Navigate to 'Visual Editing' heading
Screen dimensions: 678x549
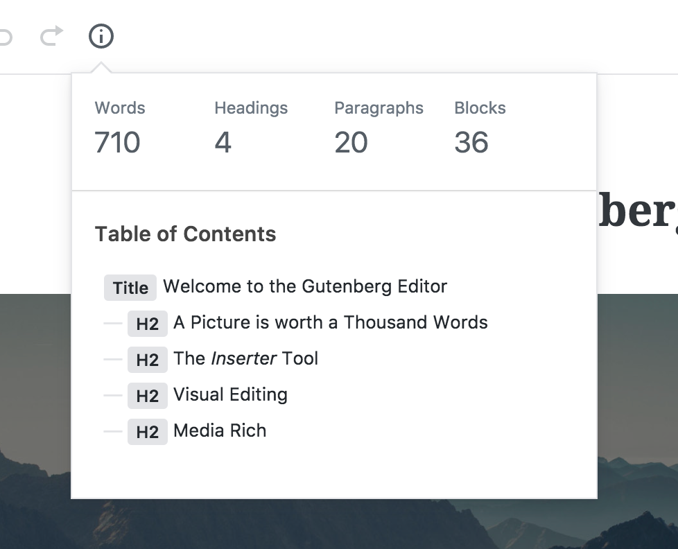230,394
